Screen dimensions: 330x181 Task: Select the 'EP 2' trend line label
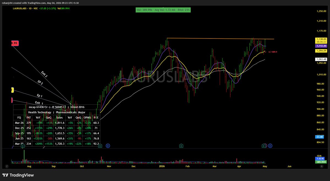point(40,83)
